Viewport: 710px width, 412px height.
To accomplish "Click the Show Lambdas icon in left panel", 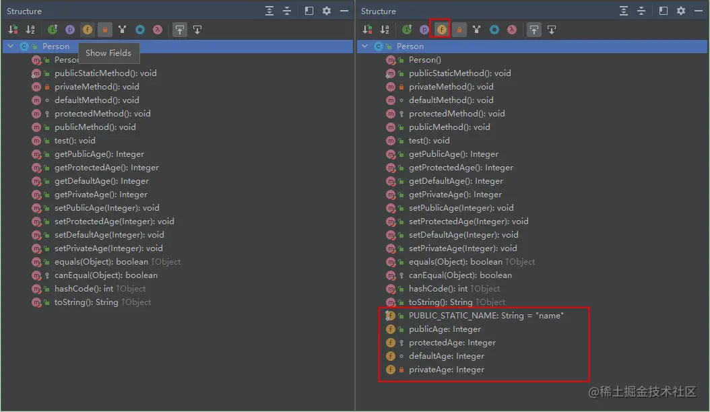I will pos(157,30).
